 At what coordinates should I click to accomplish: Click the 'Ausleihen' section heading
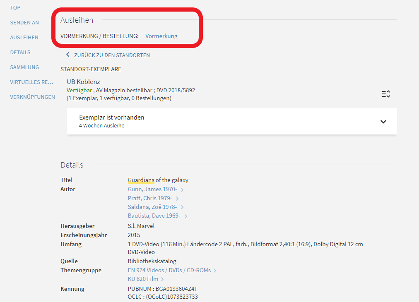(x=77, y=20)
